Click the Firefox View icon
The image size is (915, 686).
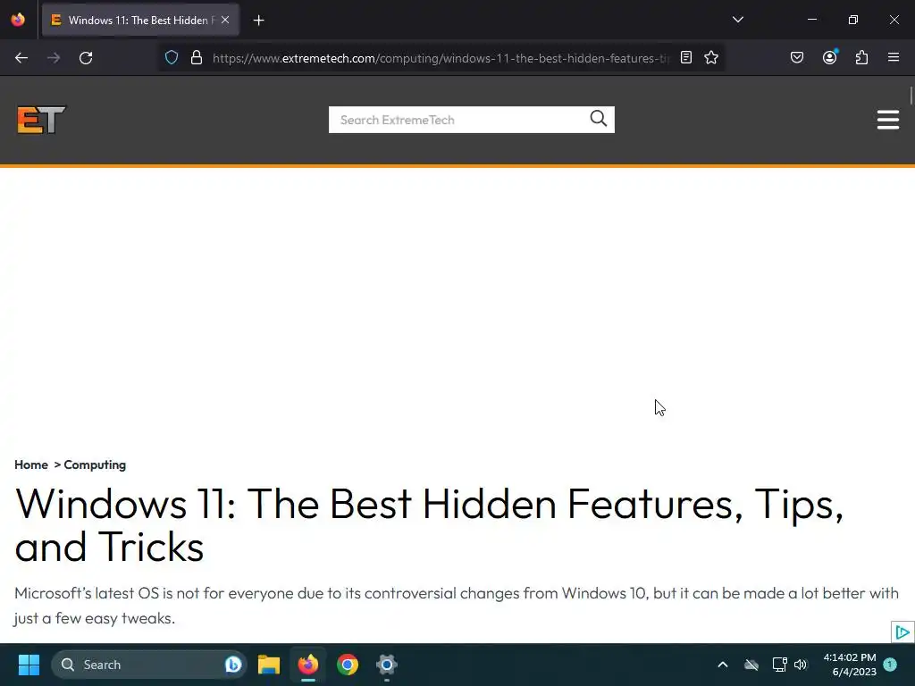[x=18, y=20]
